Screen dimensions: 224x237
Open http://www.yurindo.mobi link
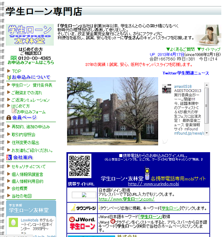154,184
